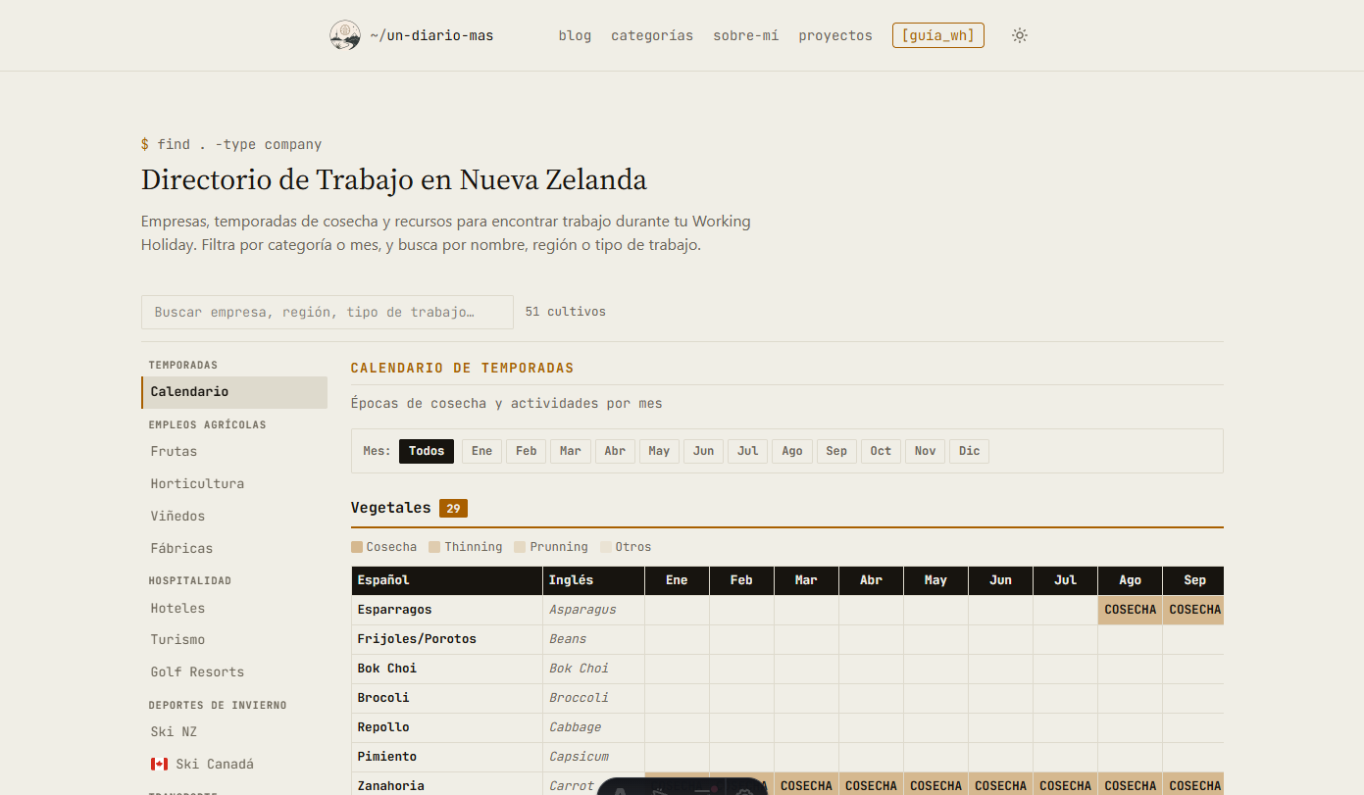Screen dimensions: 1364x795
Task: Select Calendario in the sidebar
Action: click(234, 392)
